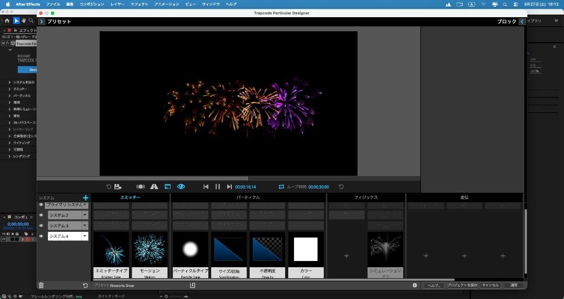Add a new particle system with plus icon
The height and width of the screenshot is (299, 564).
coord(86,198)
